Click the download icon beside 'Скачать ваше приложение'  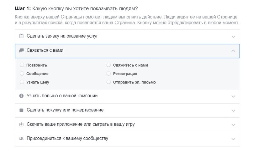(21, 124)
